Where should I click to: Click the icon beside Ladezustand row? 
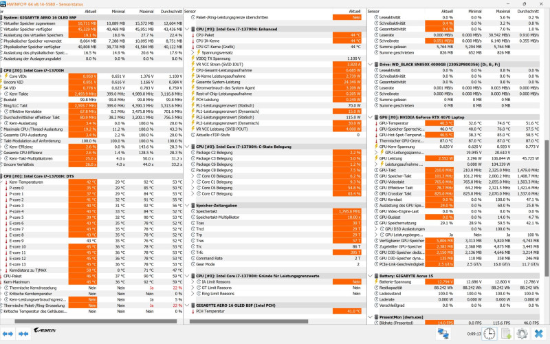coord(376,294)
